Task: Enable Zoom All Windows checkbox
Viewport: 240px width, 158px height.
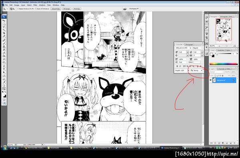Action: [36, 9]
